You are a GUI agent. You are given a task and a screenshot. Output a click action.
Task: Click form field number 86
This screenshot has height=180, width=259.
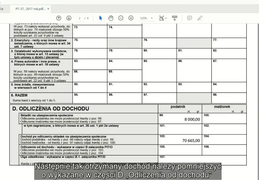coord(194,71)
